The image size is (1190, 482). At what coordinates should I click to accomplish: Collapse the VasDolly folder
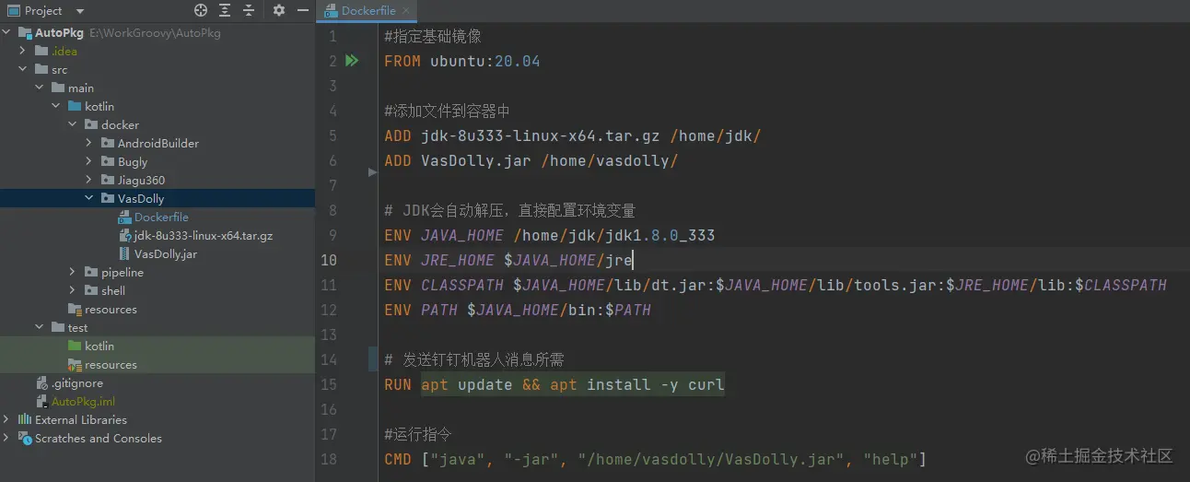[89, 199]
